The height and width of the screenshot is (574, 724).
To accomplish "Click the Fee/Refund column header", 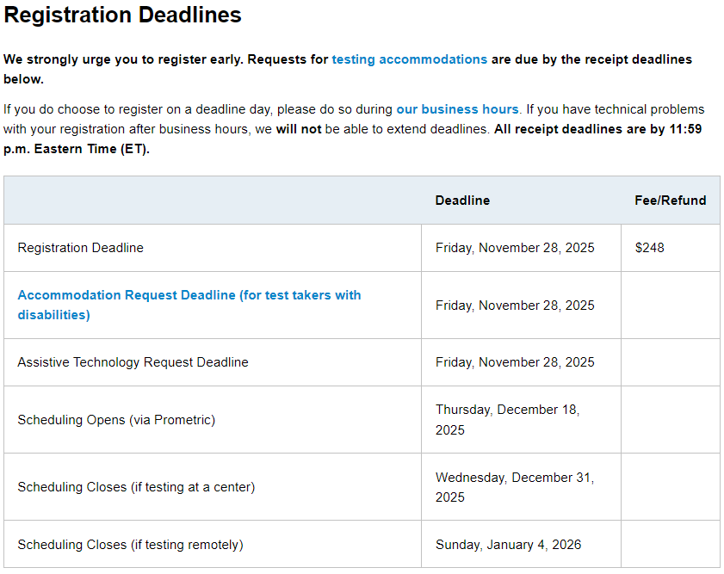I will pos(670,201).
